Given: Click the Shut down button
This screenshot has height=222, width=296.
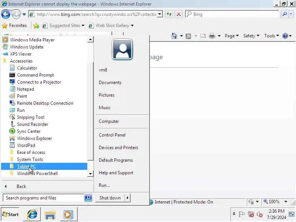Looking at the screenshot, I should tap(110, 198).
